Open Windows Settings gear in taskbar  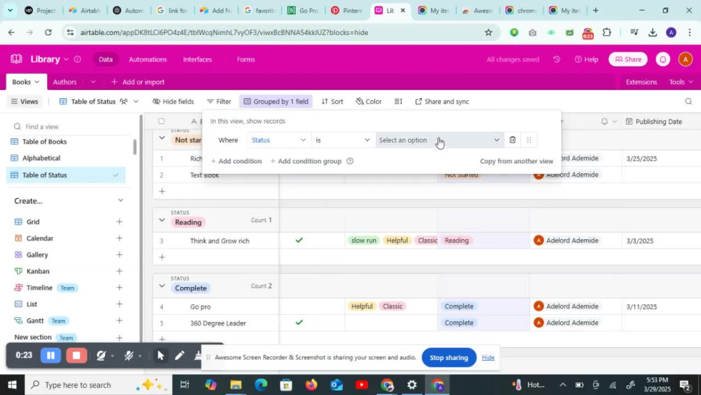[x=411, y=384]
